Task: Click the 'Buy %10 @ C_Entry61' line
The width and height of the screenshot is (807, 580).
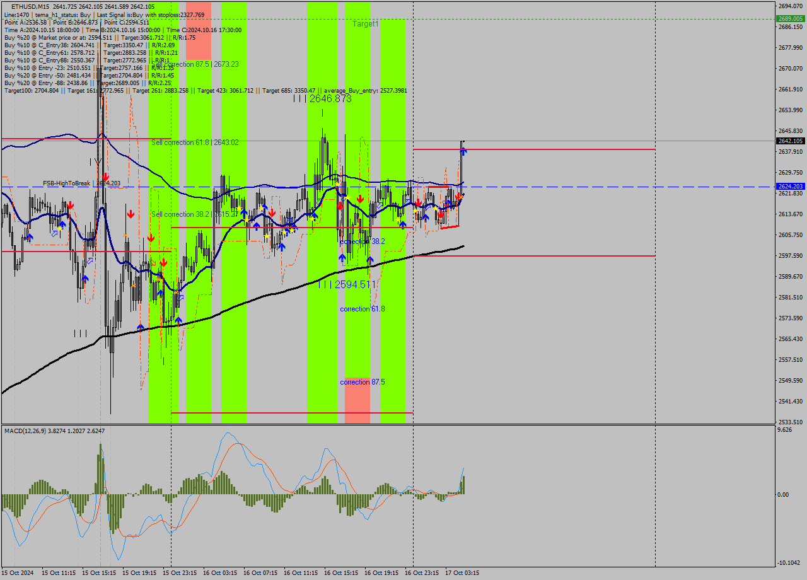Action: [x=91, y=52]
